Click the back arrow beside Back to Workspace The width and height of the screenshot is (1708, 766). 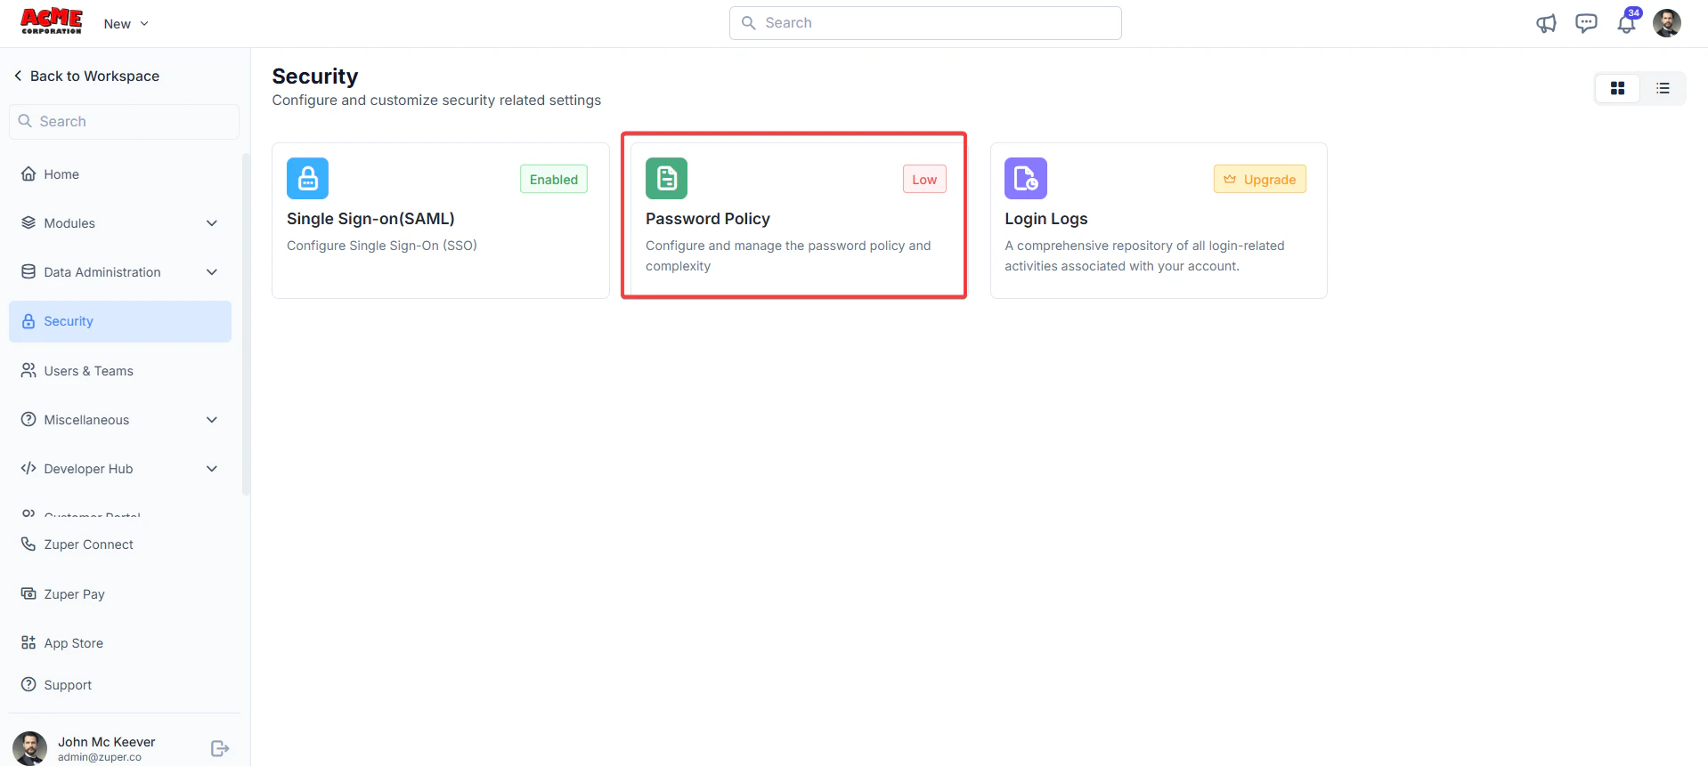click(x=18, y=76)
